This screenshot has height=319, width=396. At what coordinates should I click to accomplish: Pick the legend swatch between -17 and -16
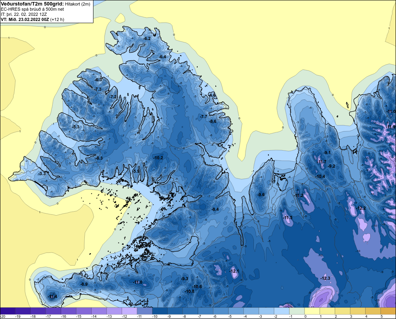[53, 311]
